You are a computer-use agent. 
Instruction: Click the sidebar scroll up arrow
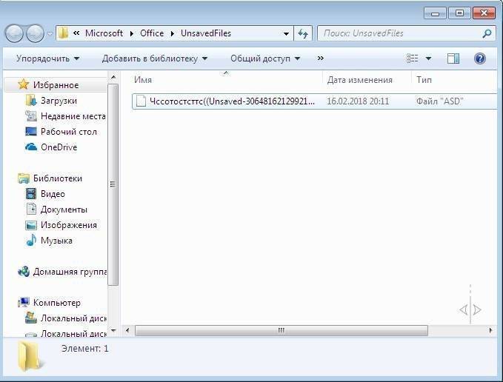point(113,77)
